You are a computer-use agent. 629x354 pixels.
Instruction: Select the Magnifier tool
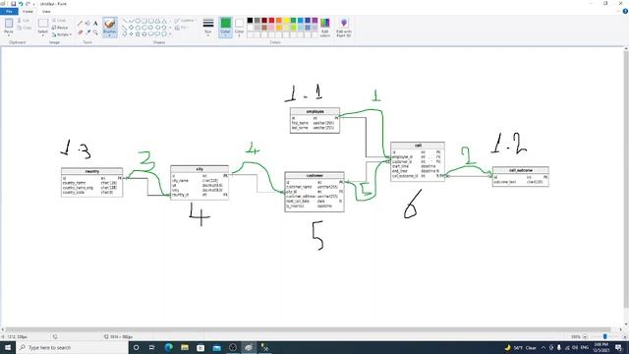95,32
